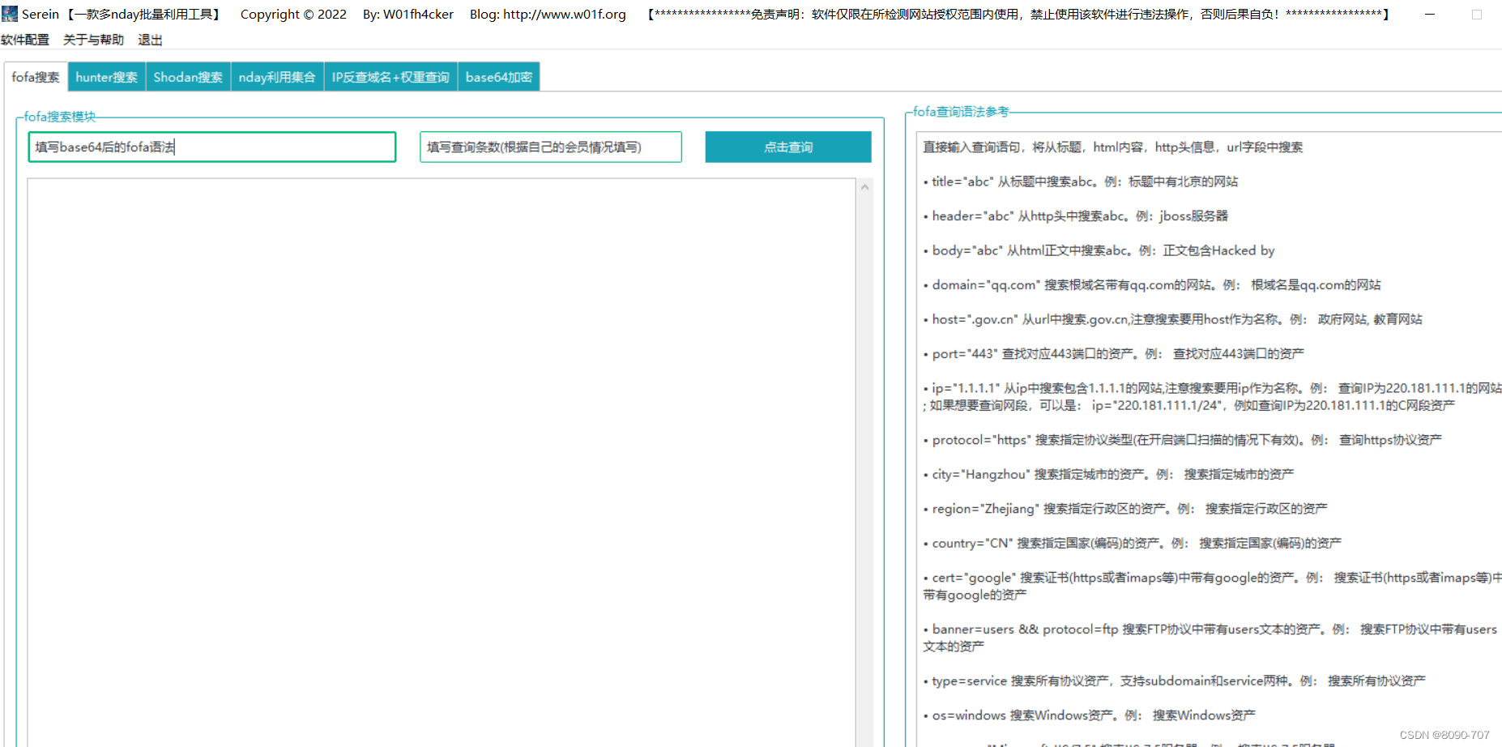Minimize the Serein window
1502x747 pixels.
pos(1430,15)
